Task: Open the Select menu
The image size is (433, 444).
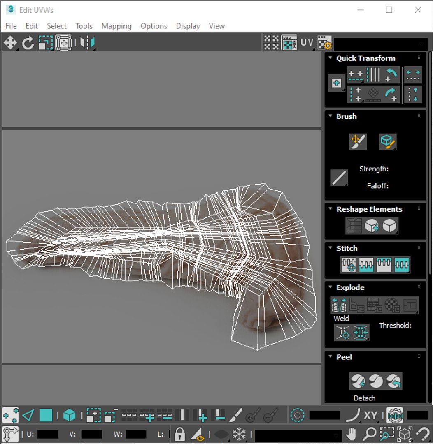Action: (x=57, y=26)
